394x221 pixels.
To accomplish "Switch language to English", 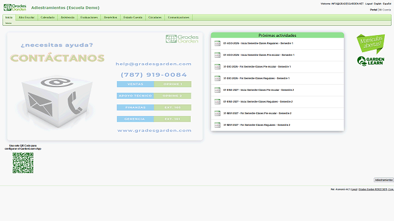I will (377, 4).
